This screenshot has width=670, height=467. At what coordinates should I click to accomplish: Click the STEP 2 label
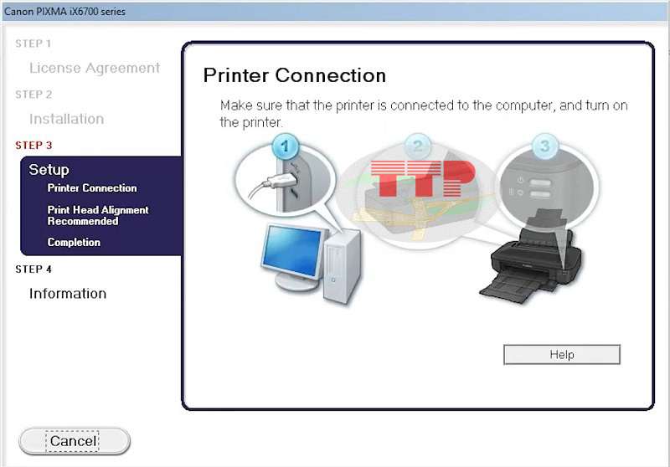33,95
